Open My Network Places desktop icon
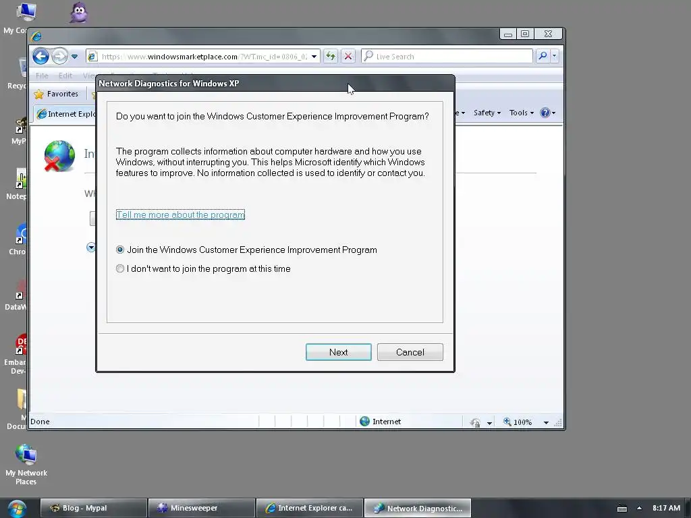This screenshot has height=518, width=691. pos(26,465)
